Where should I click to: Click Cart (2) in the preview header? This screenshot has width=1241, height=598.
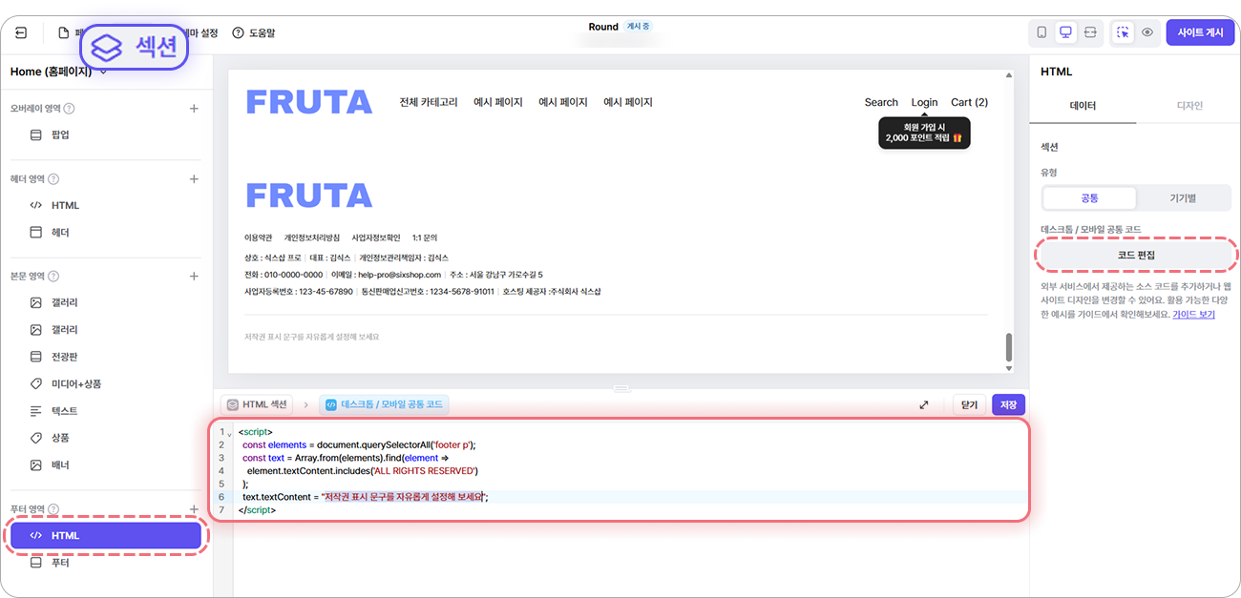pyautogui.click(x=969, y=102)
